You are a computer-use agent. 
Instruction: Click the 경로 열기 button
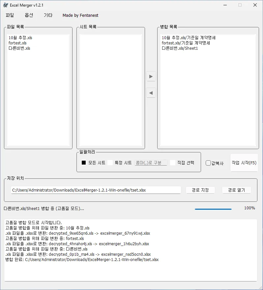[236, 190]
